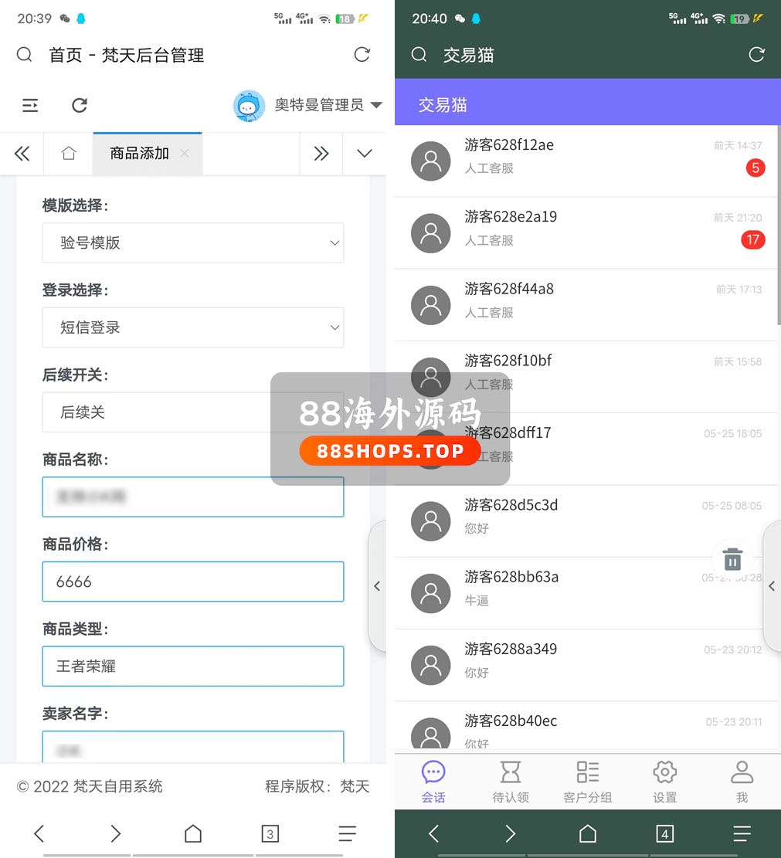Open chat with 游客628e2a19
This screenshot has height=858, width=781.
(586, 228)
